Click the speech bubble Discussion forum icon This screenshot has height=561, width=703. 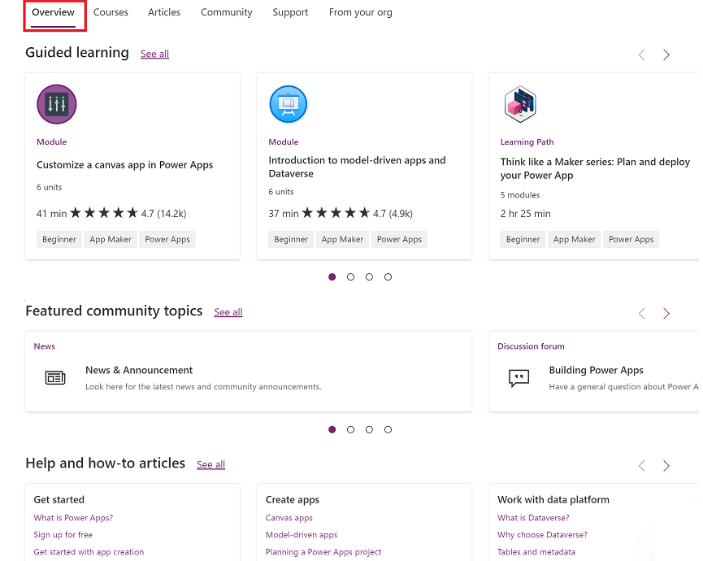pyautogui.click(x=519, y=377)
